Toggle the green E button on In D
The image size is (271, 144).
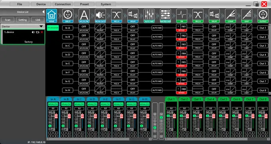(x=89, y=126)
